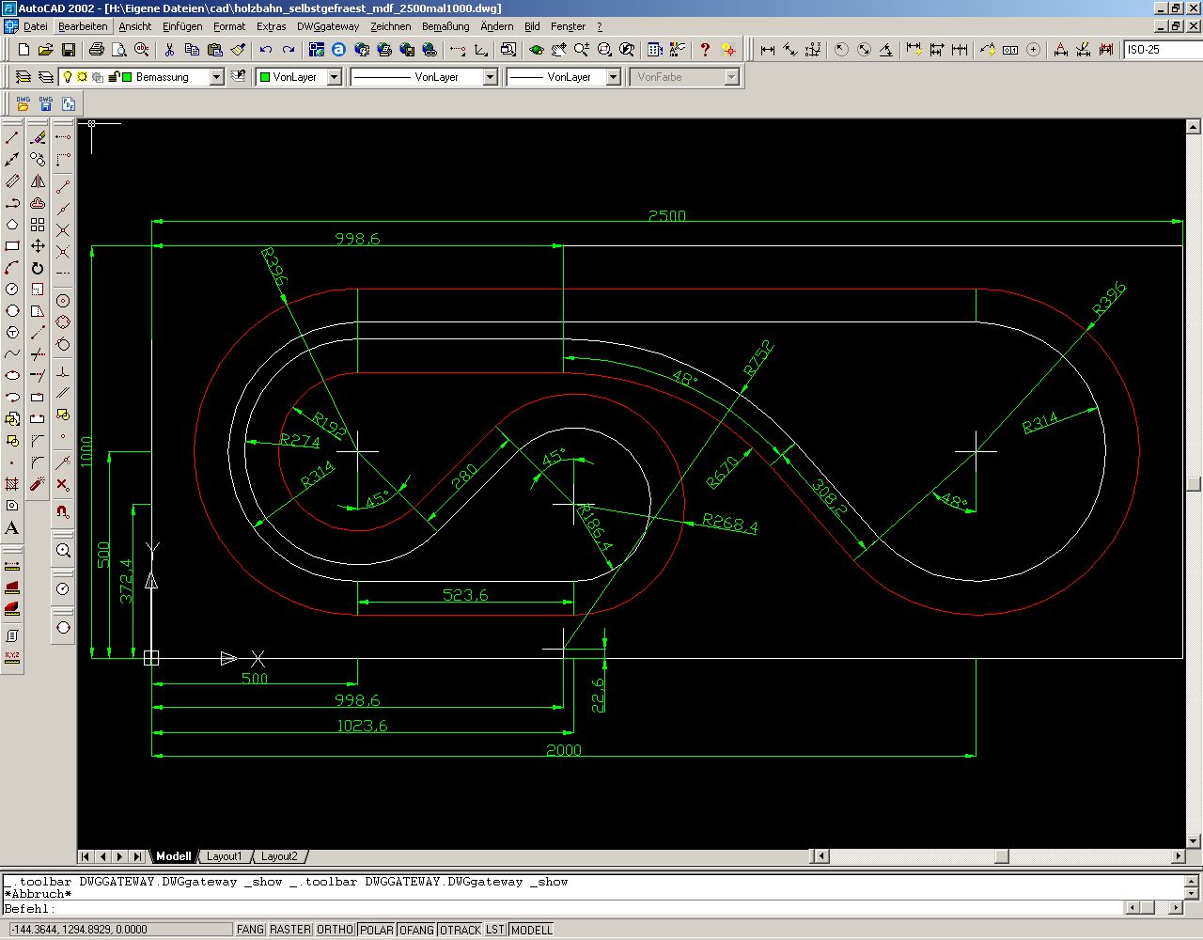The image size is (1203, 940).
Task: Click the last-tab navigation arrow button
Action: pos(137,856)
